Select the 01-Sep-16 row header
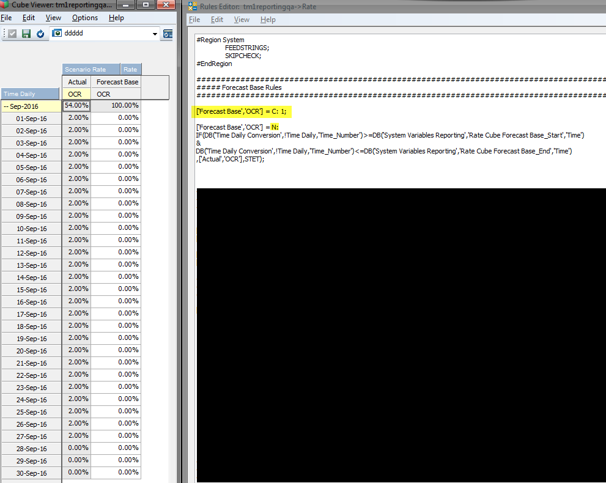The width and height of the screenshot is (606, 483). [32, 118]
